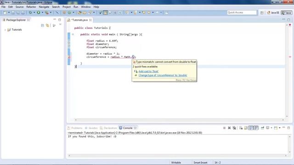The width and height of the screenshot is (294, 165).
Task: Click the error marker beside circumference line
Action: click(69, 57)
